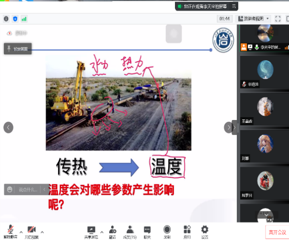
Task: Open the apps icon
Action: 187,232
